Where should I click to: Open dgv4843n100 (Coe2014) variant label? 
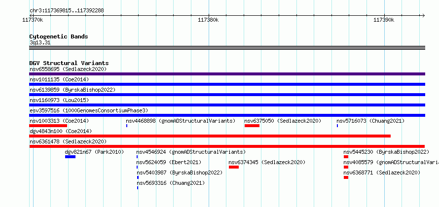(x=61, y=131)
